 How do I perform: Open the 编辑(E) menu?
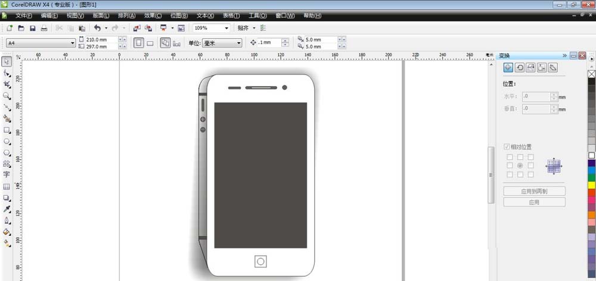click(49, 15)
